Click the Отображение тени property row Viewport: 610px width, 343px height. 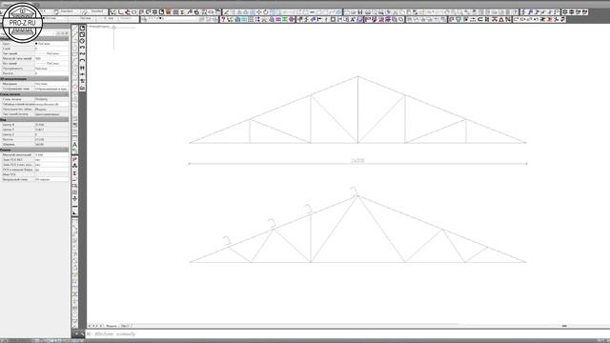[34, 89]
